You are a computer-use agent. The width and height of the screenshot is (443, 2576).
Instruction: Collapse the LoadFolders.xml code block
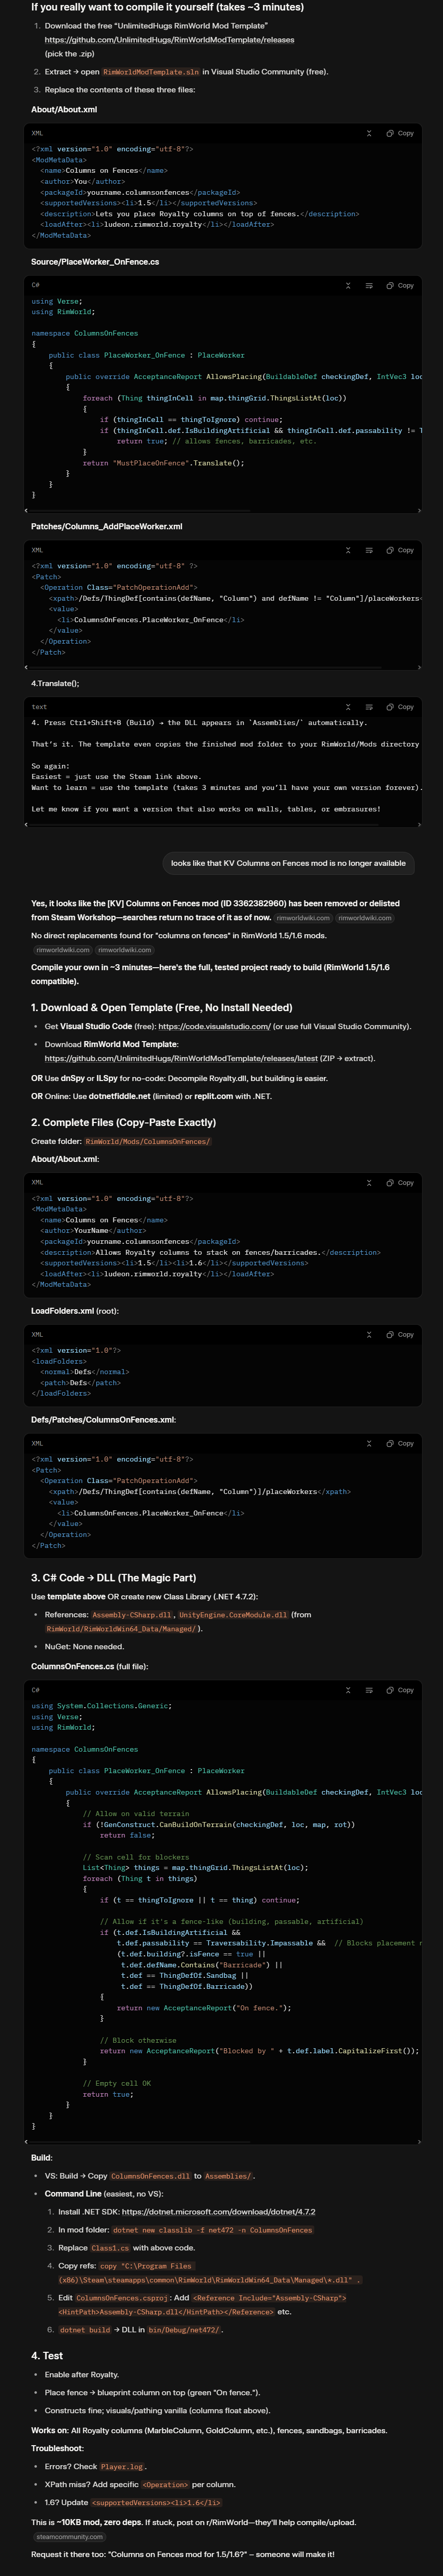coord(369,1334)
